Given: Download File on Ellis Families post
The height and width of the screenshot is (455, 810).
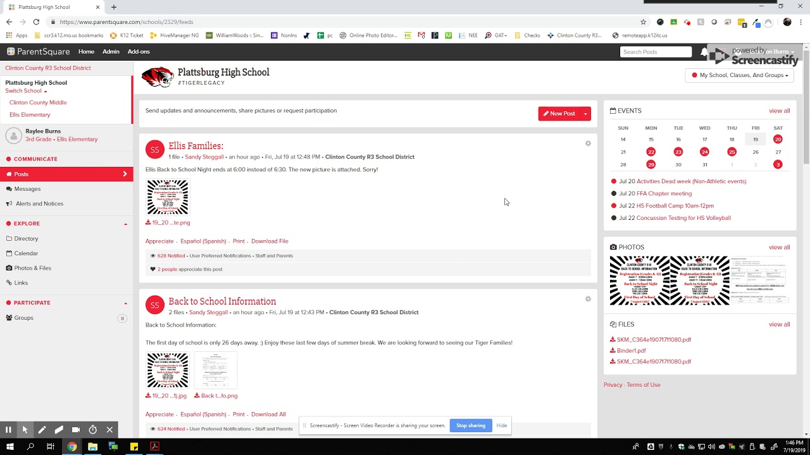Looking at the screenshot, I should (x=270, y=241).
